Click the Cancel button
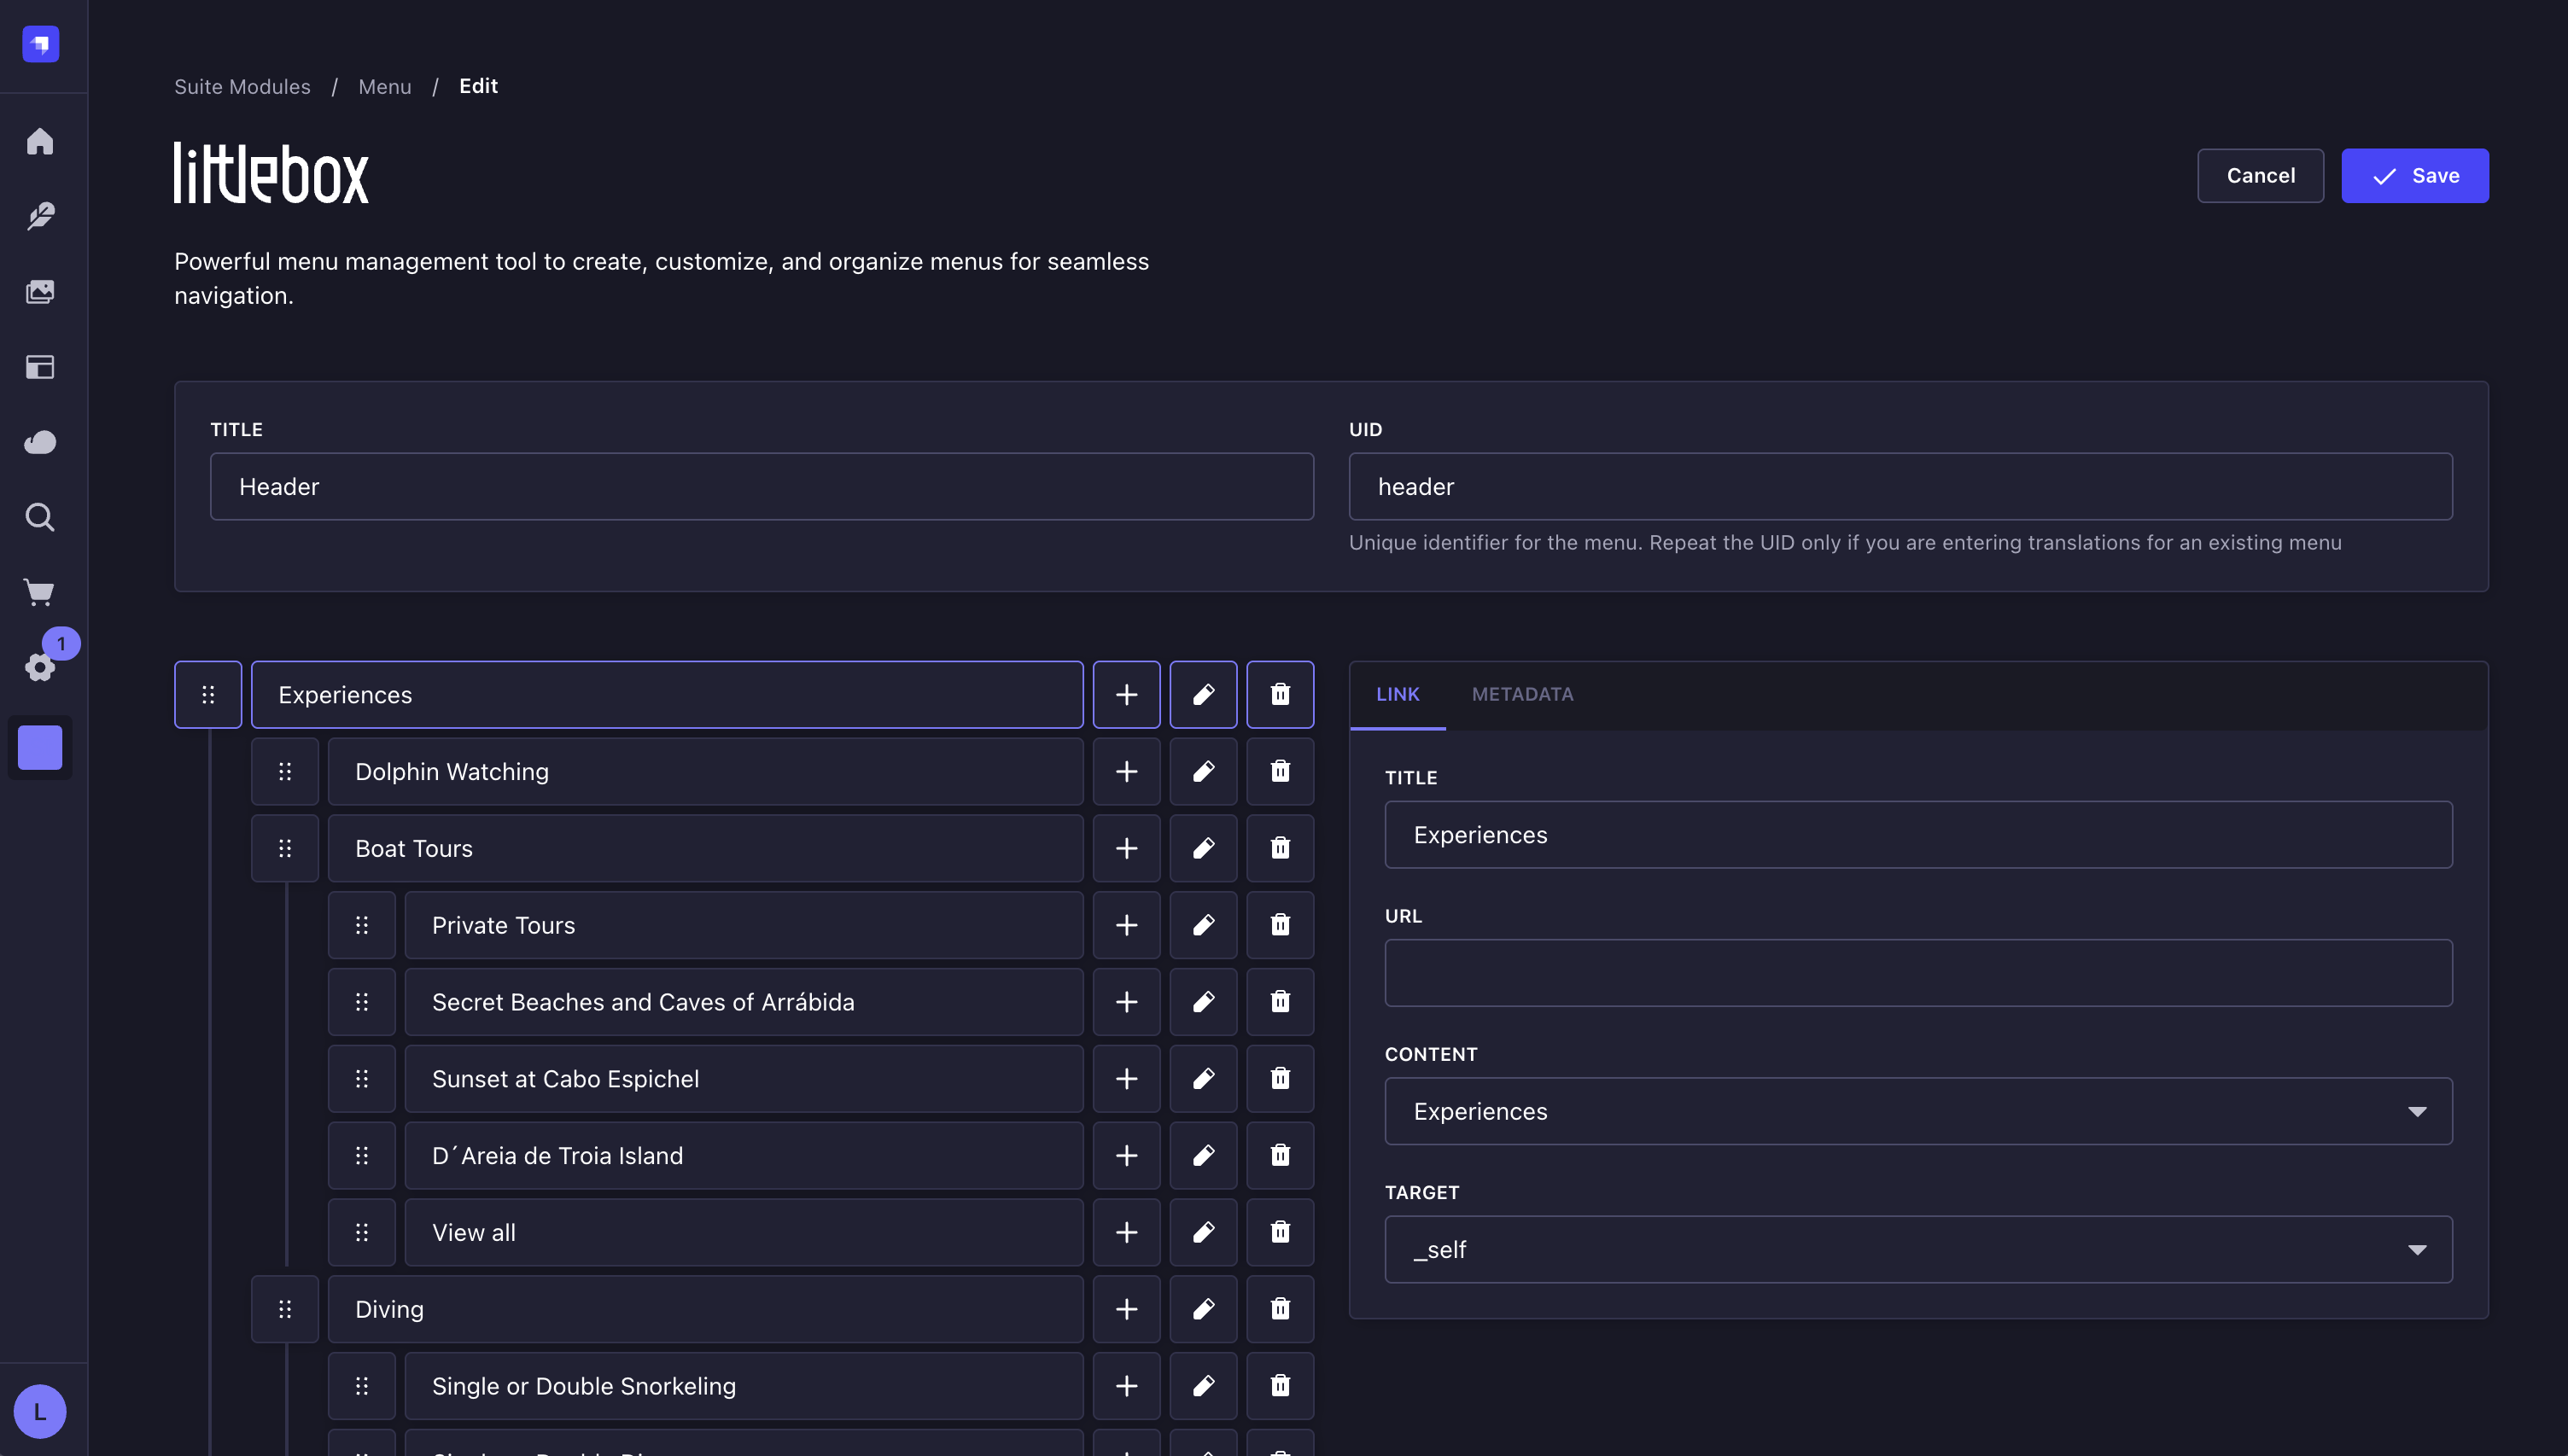This screenshot has width=2568, height=1456. 2260,176
